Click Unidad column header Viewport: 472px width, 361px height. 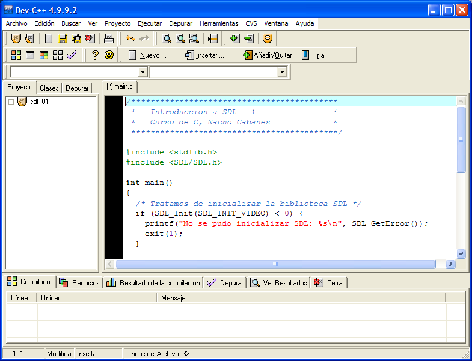pos(97,298)
